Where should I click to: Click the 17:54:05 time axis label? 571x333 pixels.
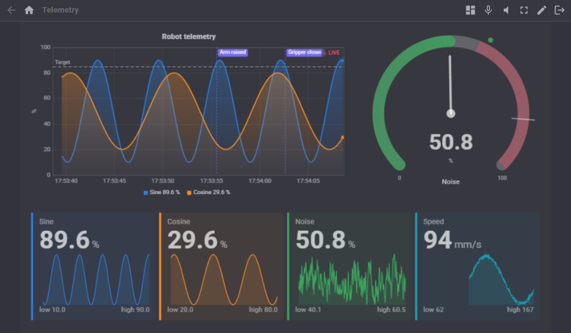[x=308, y=181]
